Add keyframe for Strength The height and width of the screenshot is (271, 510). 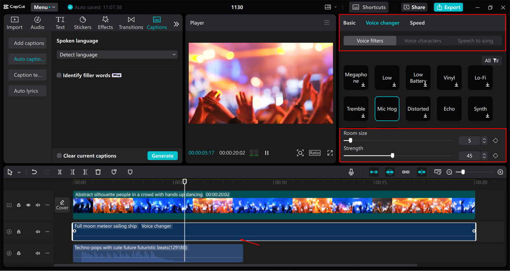pyautogui.click(x=495, y=156)
